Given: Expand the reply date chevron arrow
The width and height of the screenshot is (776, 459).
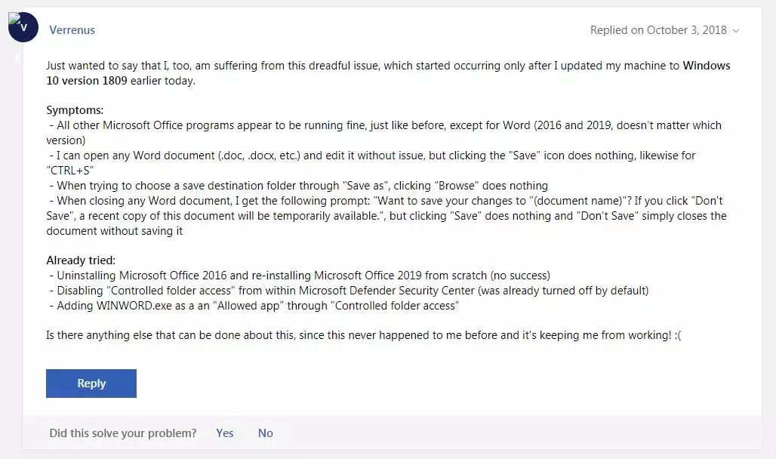Looking at the screenshot, I should coord(736,31).
